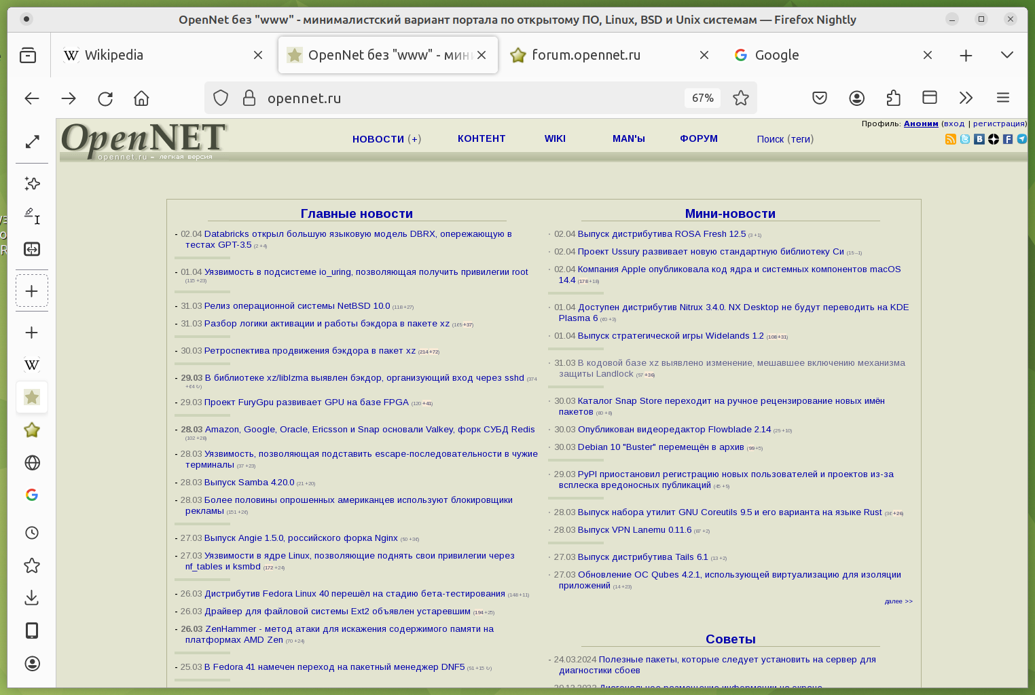Open a new tab
Screen dimensions: 1035x695
pyautogui.click(x=966, y=55)
